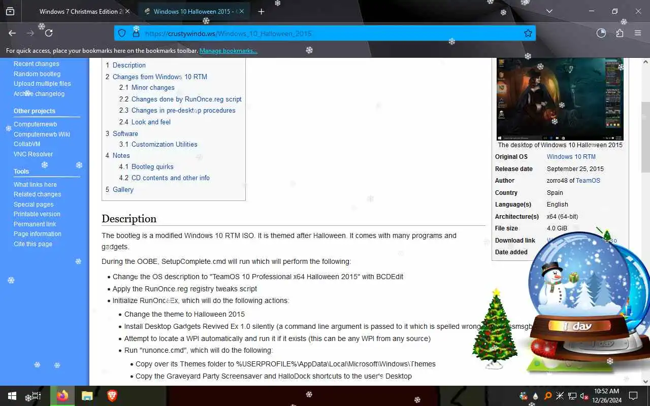
Task: List all tabs with the chevron dropdown
Action: [549, 11]
